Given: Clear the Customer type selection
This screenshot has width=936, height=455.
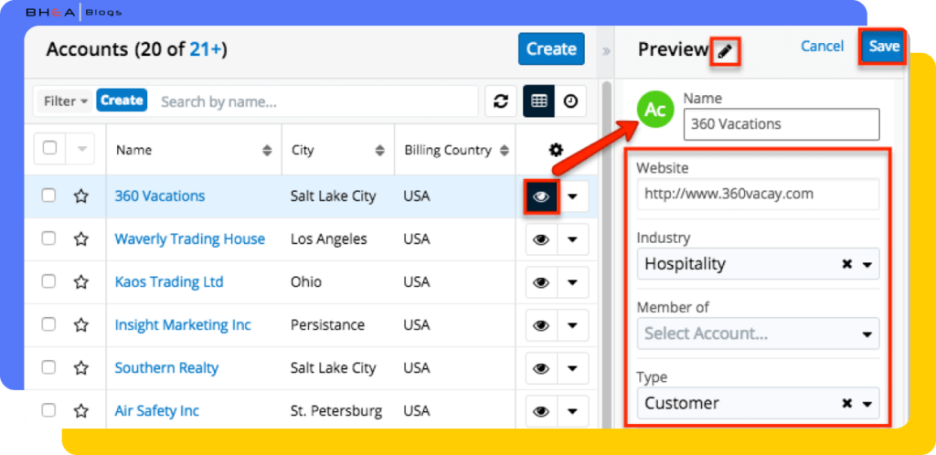Looking at the screenshot, I should [846, 404].
